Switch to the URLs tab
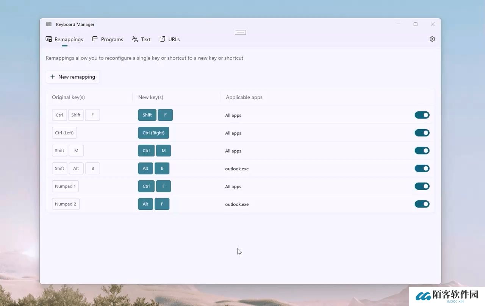This screenshot has height=306, width=485. tap(169, 39)
